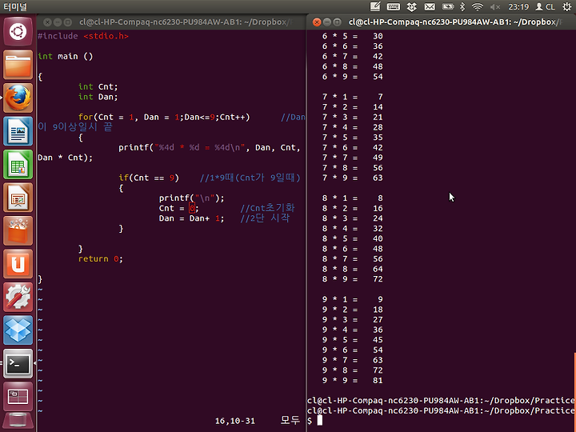Open Dropbox from the launcher
Screen dimensions: 576x432
18,330
